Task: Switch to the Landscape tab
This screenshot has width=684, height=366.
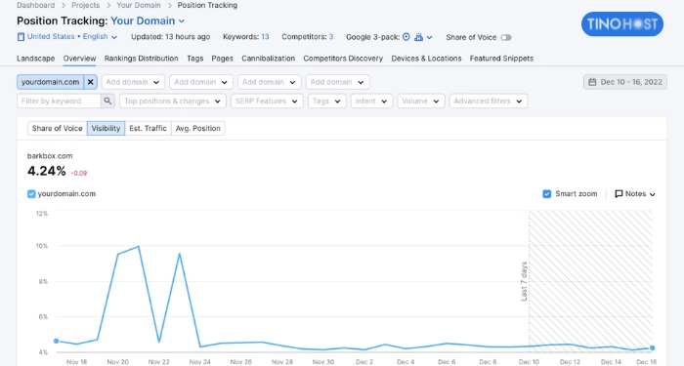Action: point(36,59)
